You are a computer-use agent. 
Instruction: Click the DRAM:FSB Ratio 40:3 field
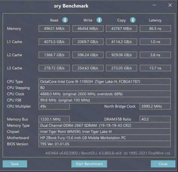point(155,119)
